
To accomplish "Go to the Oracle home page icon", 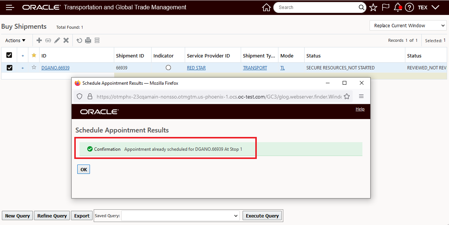I will point(266,7).
